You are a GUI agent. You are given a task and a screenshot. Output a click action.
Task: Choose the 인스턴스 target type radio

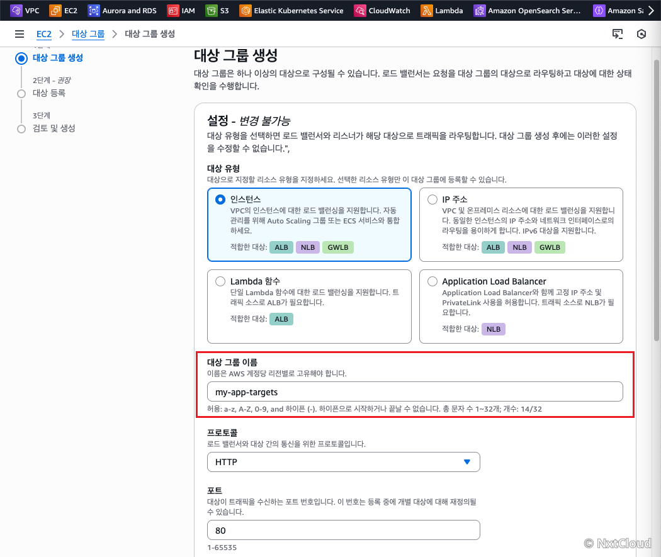220,200
